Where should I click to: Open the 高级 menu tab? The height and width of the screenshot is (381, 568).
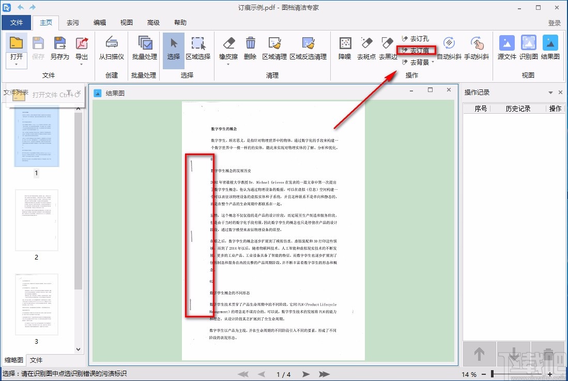tap(153, 22)
